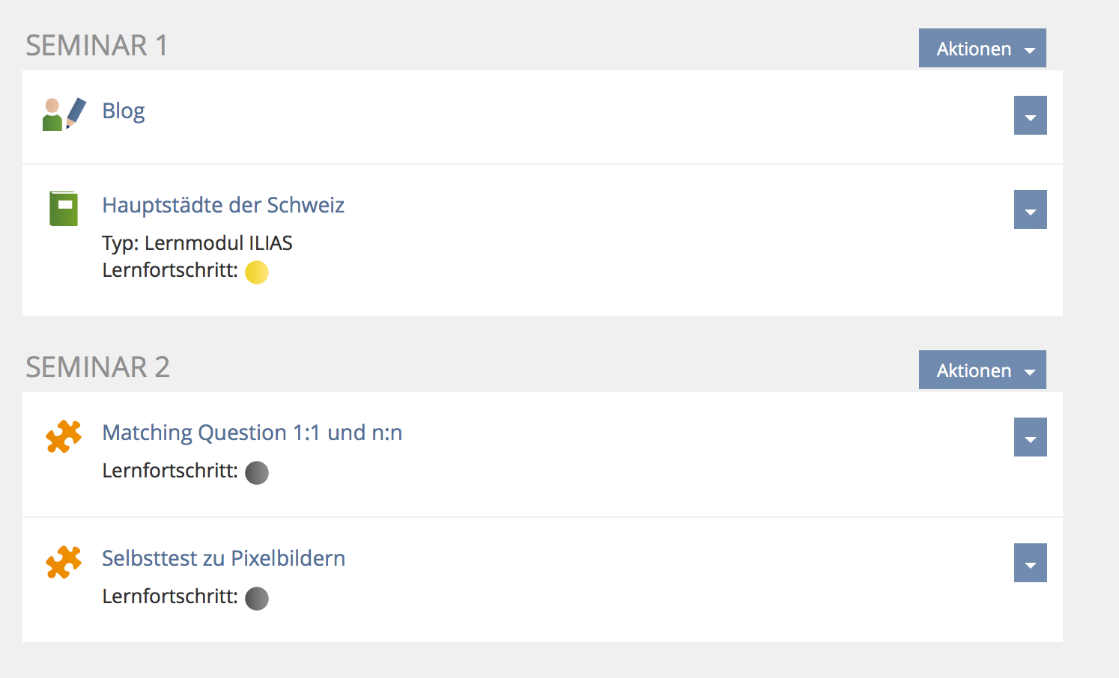Click the Matching Question puzzle icon
The width and height of the screenshot is (1119, 678).
coord(64,436)
